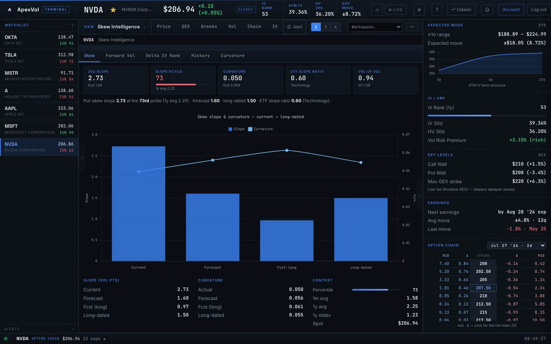The width and height of the screenshot is (551, 344).
Task: Switch to Classic interface
Action: tap(461, 10)
